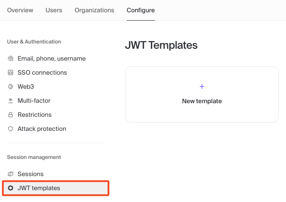Click the Web3 diamond icon
Viewport: 286px width, 202px height.
(11, 87)
